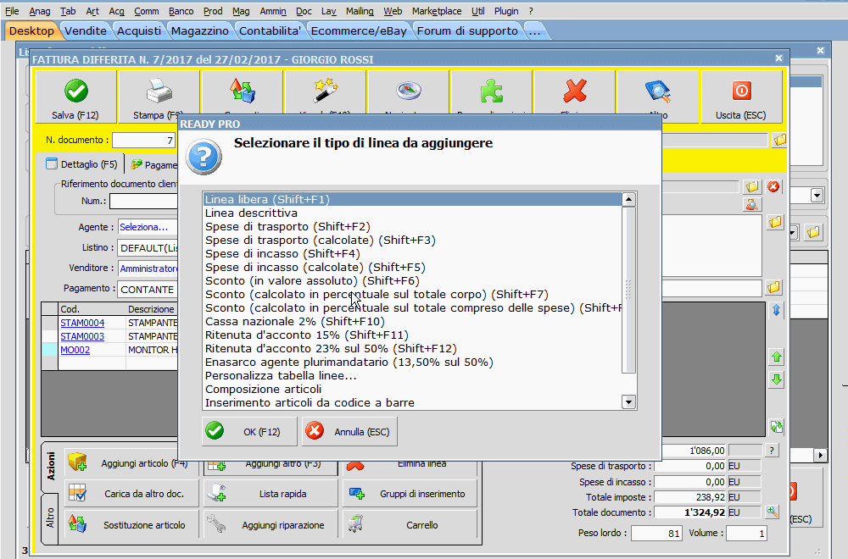
Task: Click Aggiungi articolo (F4) button
Action: coord(131,463)
